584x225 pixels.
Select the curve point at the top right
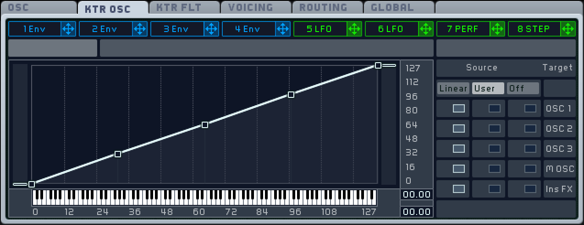[378, 65]
